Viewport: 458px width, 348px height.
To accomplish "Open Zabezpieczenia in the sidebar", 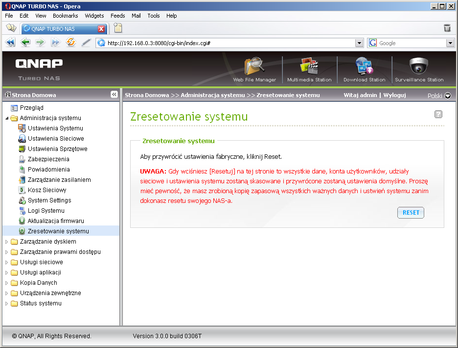I will tap(48, 159).
